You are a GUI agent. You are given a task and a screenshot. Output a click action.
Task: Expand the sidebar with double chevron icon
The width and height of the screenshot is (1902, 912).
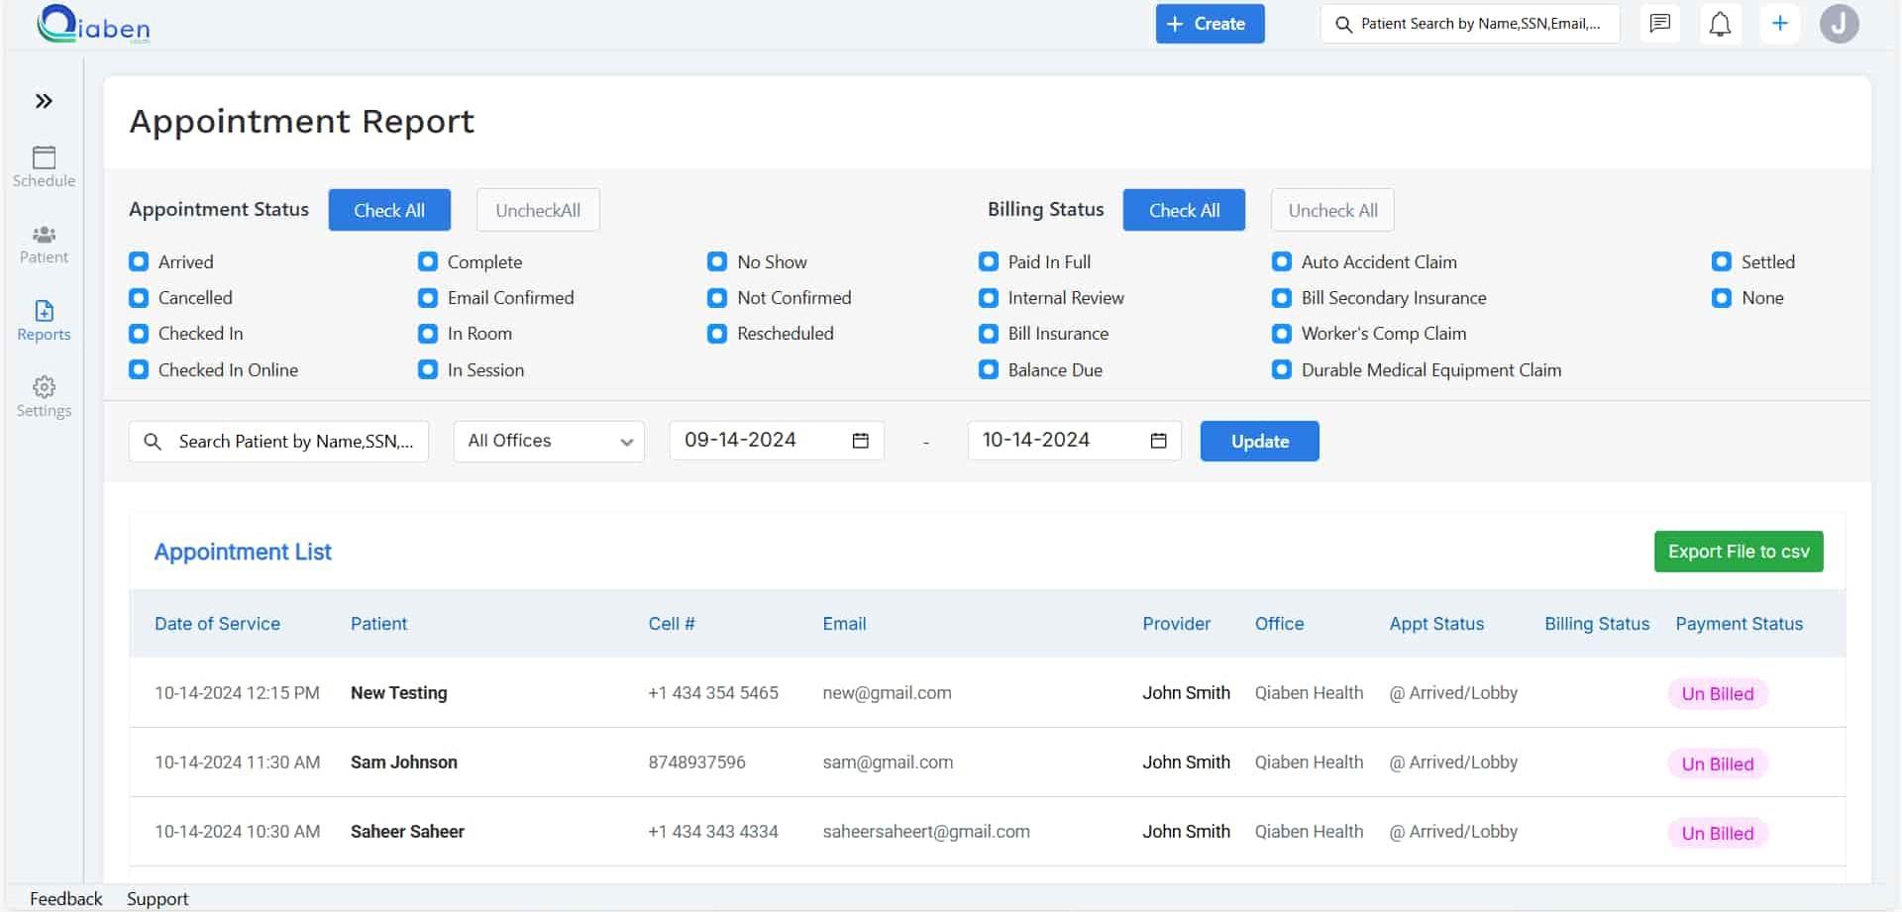point(44,101)
